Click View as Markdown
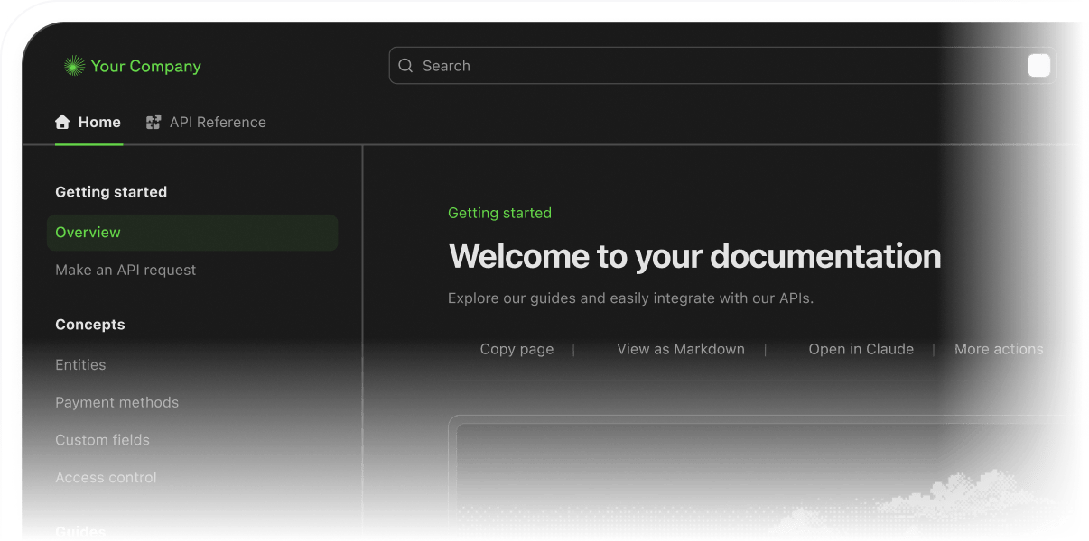 [681, 349]
